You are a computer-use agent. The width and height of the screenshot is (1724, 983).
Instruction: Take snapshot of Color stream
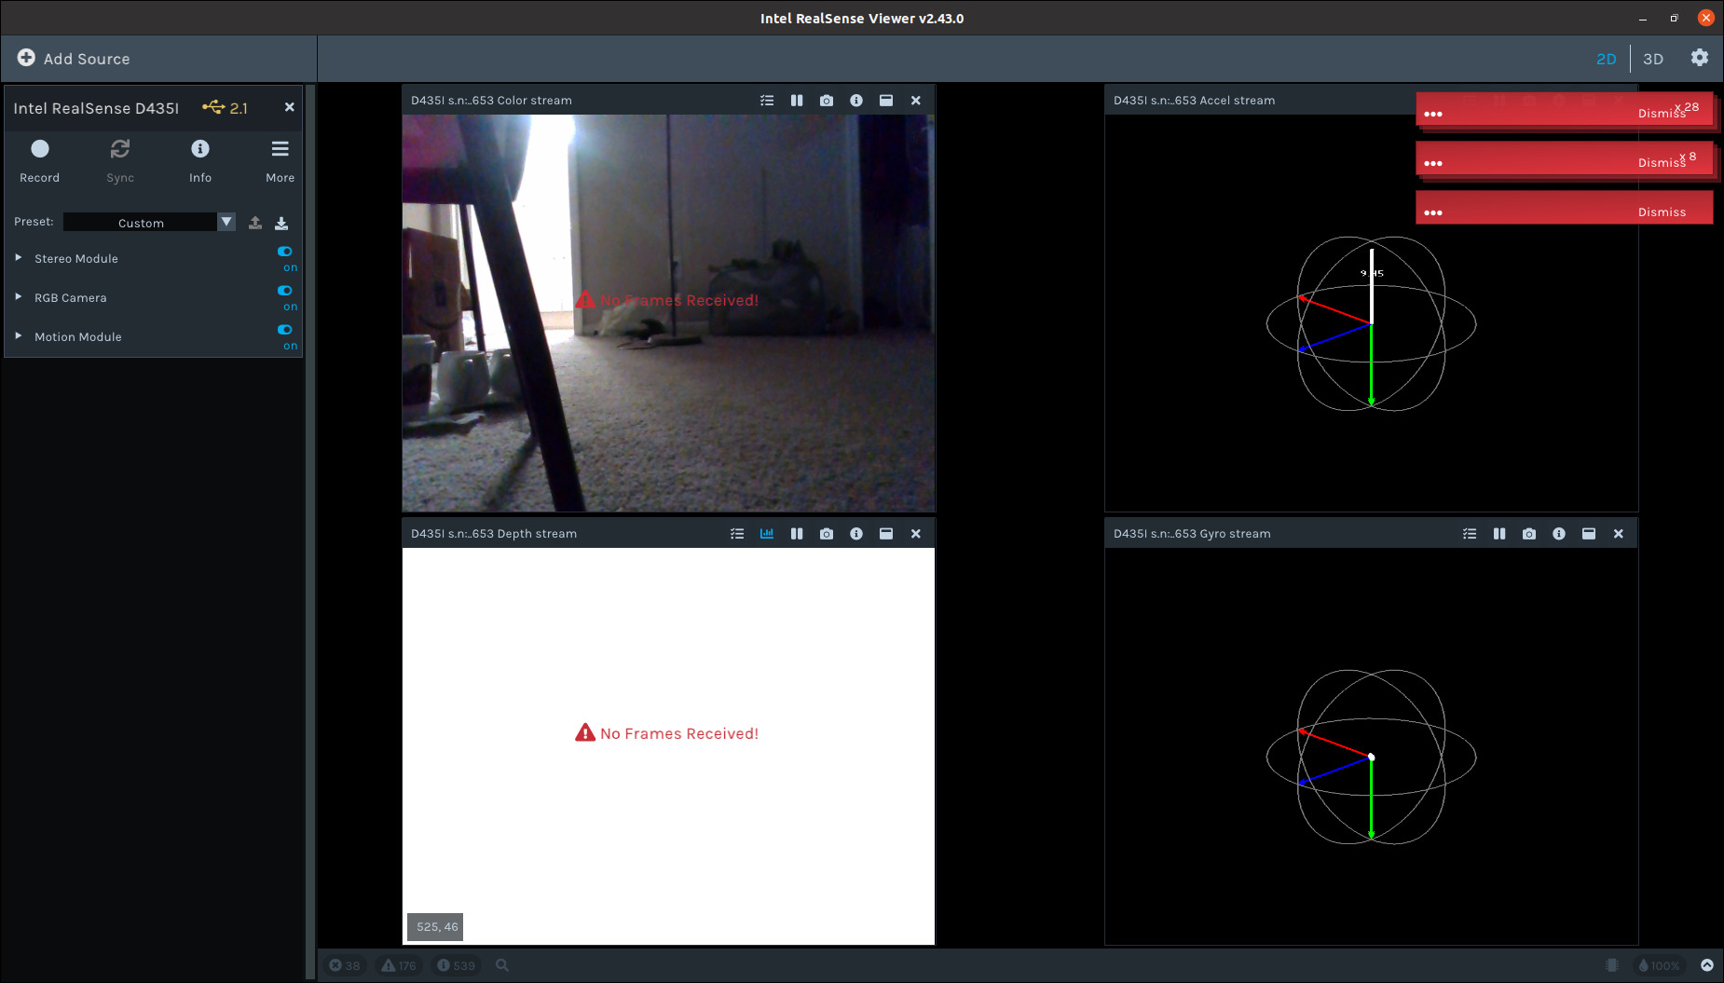(827, 101)
